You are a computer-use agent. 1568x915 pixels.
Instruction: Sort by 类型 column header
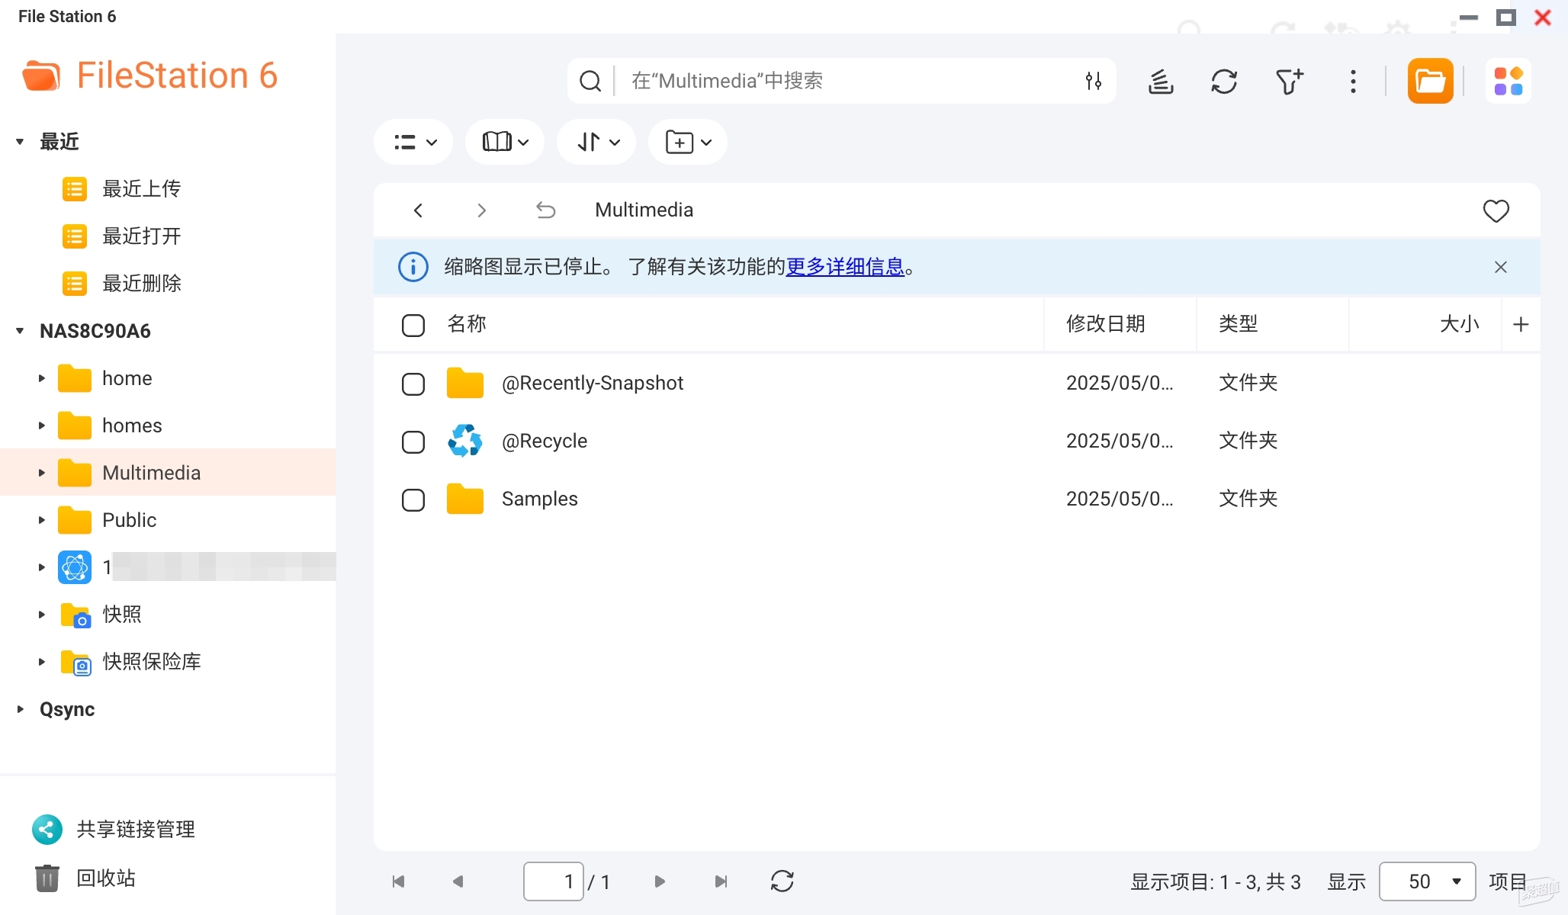tap(1238, 324)
